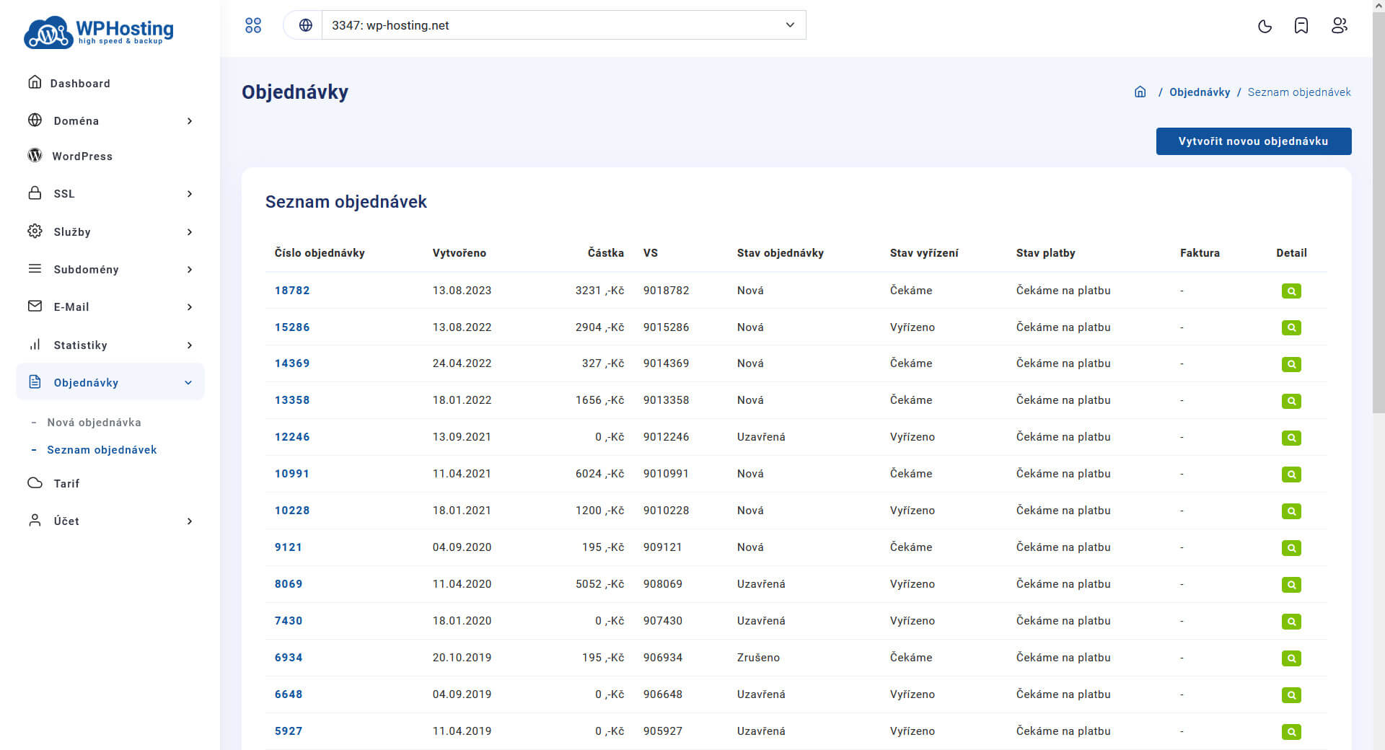Open order number 12246 link
This screenshot has width=1385, height=750.
pos(292,437)
